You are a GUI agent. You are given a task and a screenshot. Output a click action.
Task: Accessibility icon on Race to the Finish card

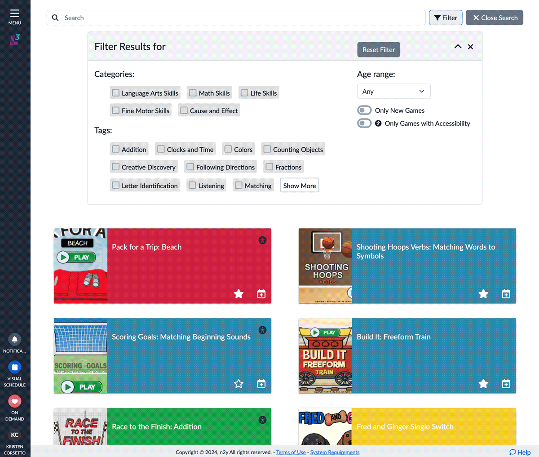point(262,420)
